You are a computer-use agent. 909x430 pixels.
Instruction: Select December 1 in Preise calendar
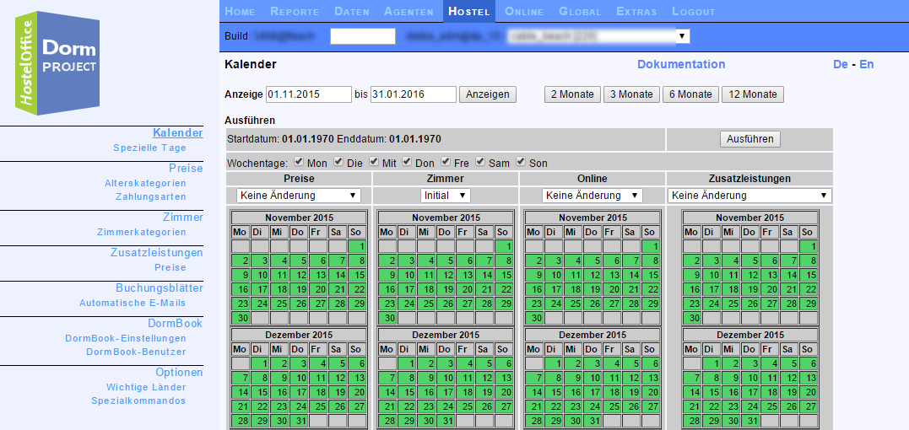click(261, 363)
